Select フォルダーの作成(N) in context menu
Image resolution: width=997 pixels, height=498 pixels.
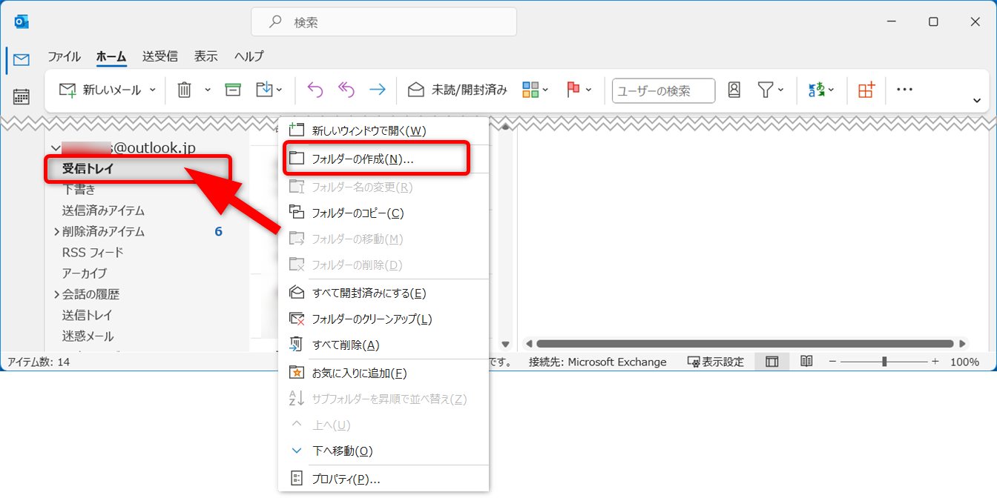362,159
